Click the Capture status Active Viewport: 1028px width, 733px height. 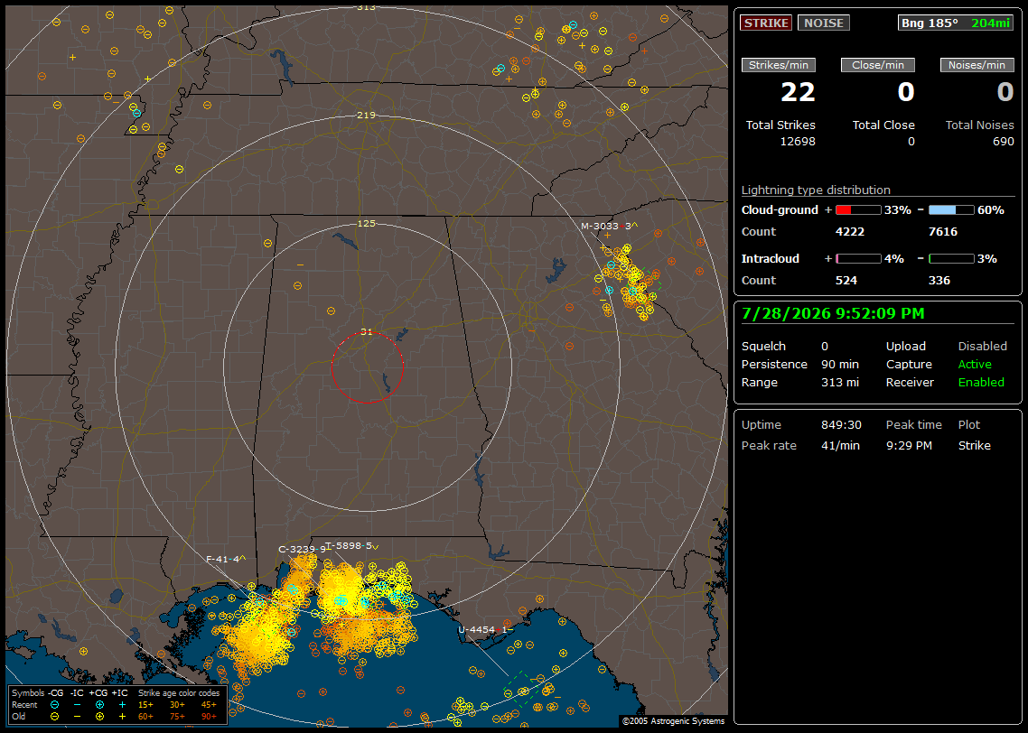[974, 364]
